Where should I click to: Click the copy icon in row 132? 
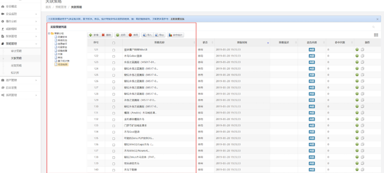click(x=363, y=119)
